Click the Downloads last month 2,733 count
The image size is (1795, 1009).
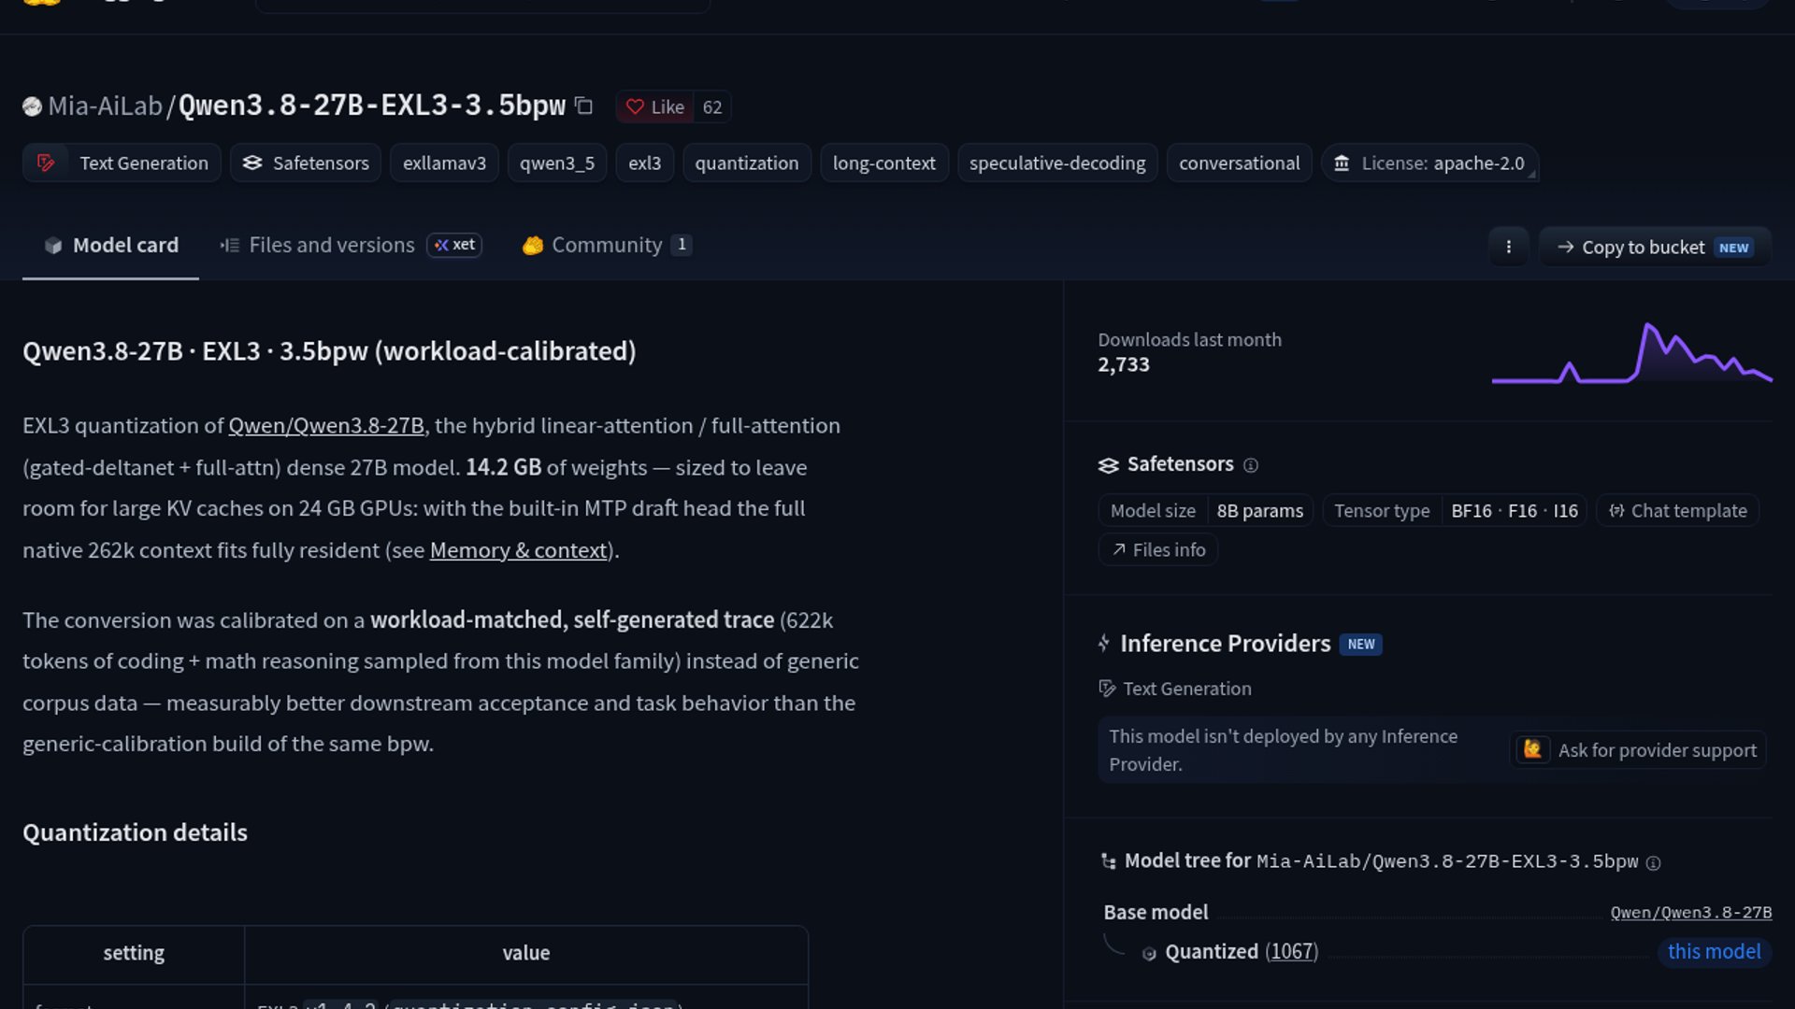click(x=1124, y=365)
